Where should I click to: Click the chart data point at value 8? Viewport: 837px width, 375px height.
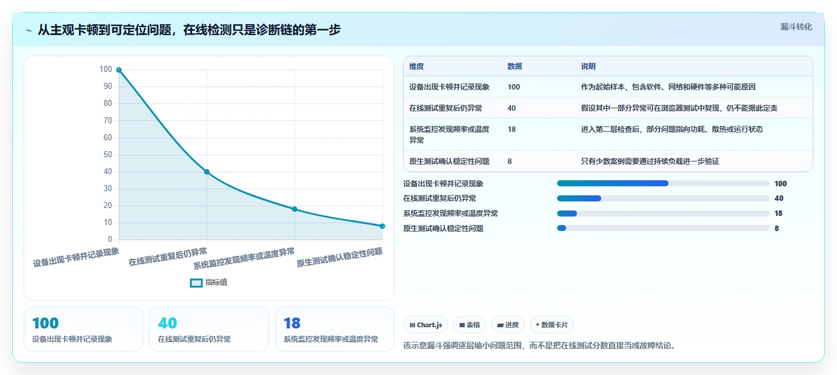pyautogui.click(x=382, y=226)
